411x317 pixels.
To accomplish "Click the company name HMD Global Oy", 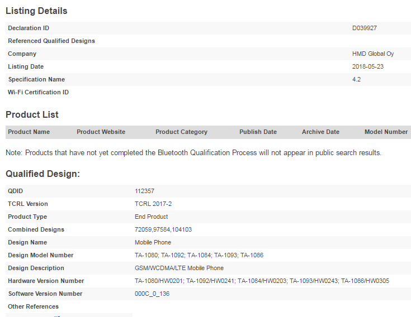I will 373,54.
